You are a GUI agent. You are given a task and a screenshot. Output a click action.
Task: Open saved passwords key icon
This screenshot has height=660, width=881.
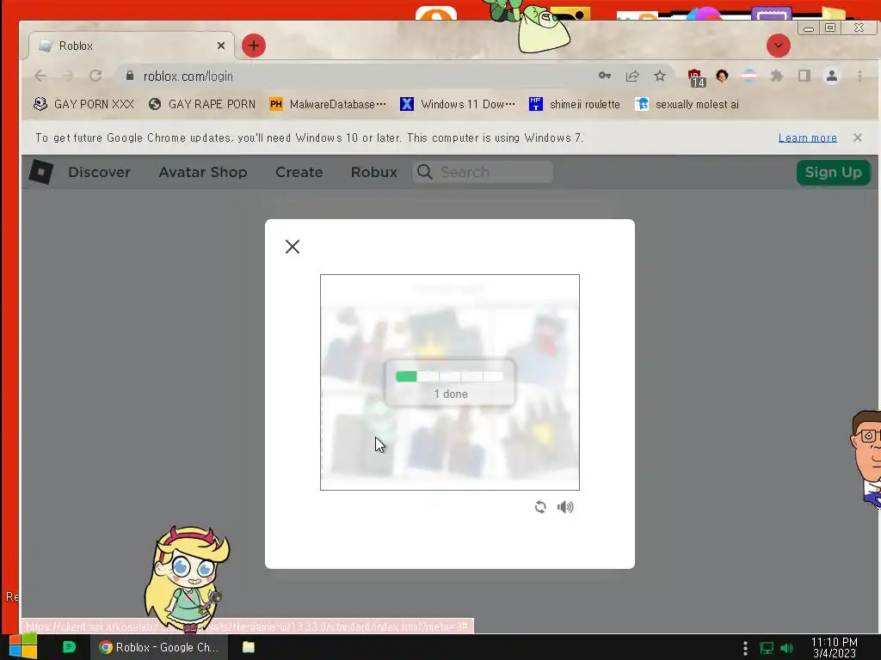tap(605, 76)
